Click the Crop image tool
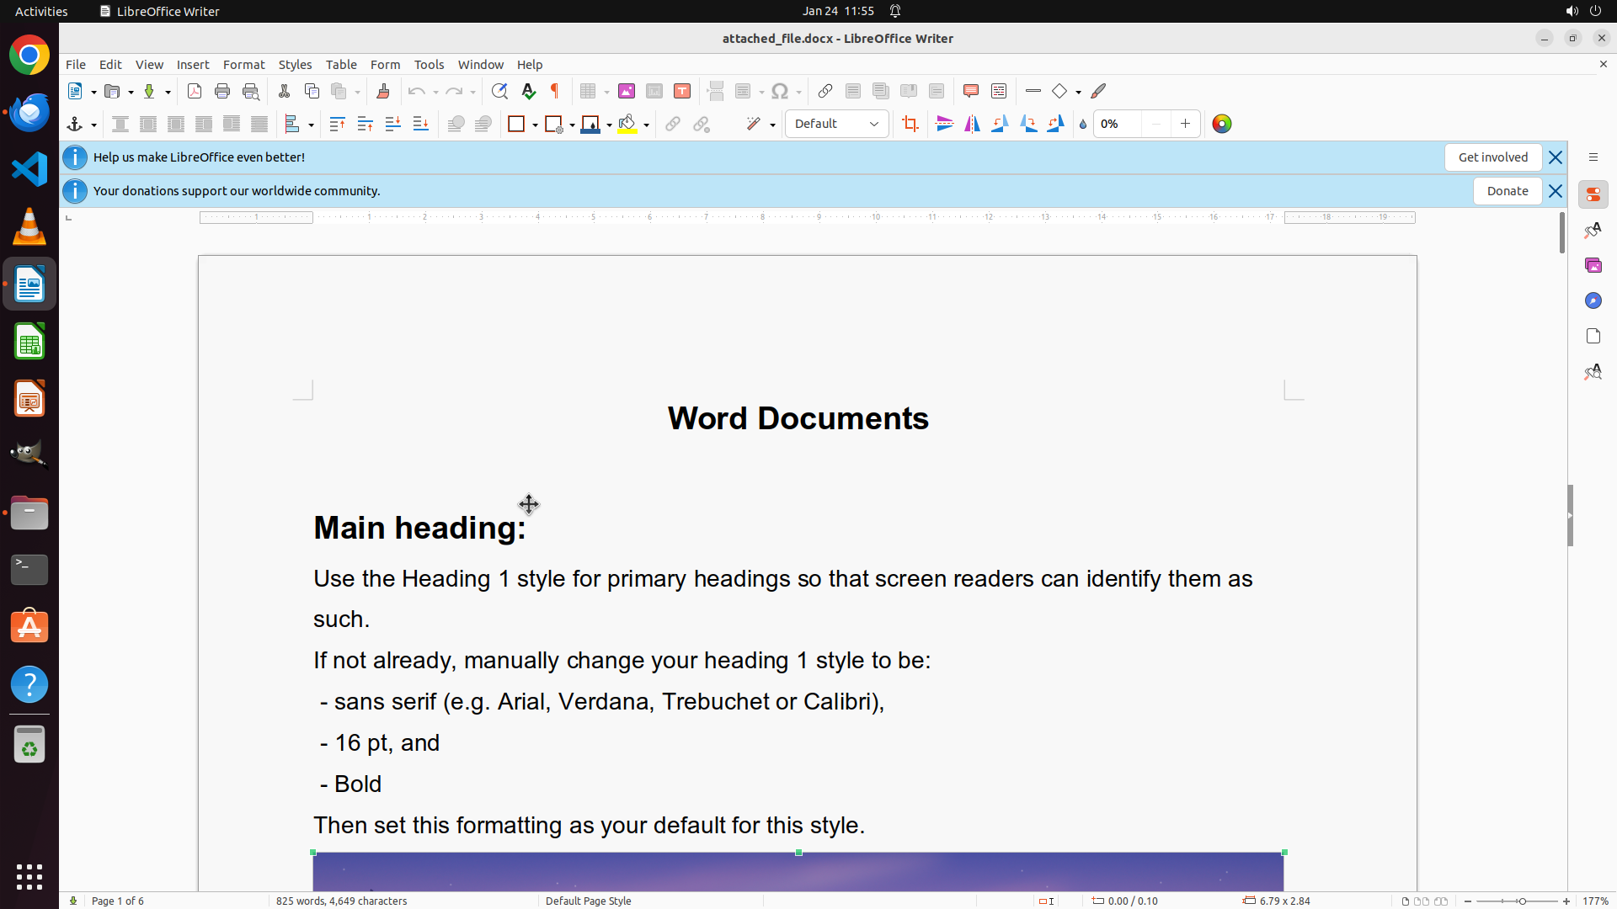 (910, 124)
